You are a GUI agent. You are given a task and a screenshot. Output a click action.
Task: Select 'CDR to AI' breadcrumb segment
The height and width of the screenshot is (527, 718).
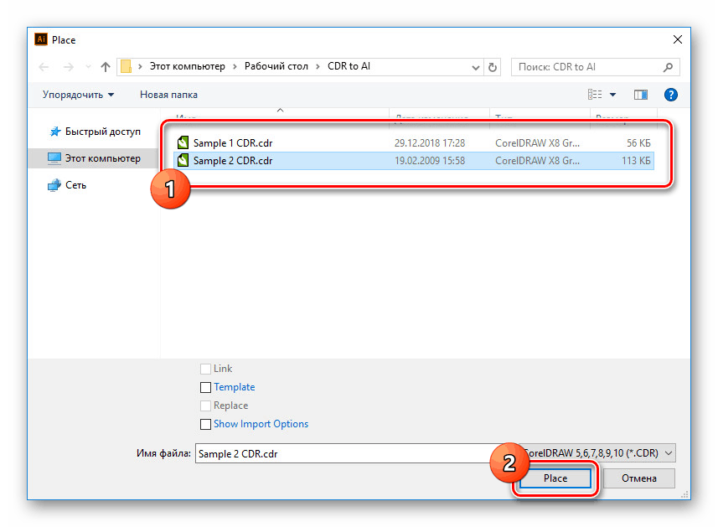pyautogui.click(x=349, y=66)
